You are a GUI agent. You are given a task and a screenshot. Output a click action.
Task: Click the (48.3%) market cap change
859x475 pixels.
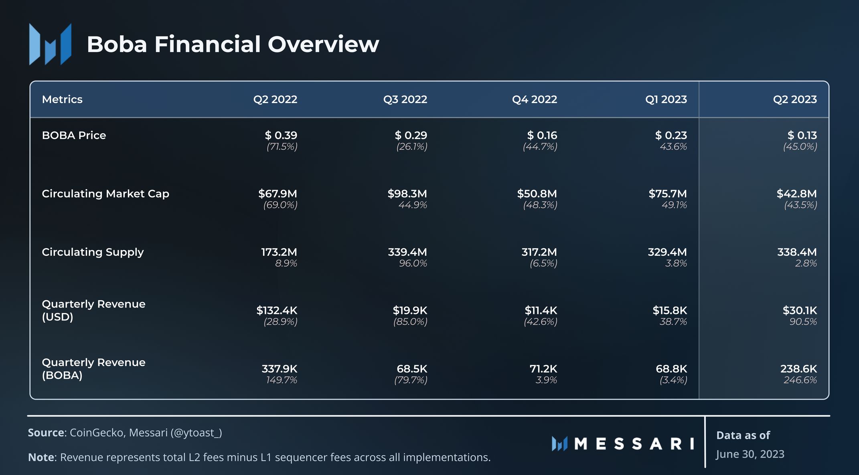(540, 205)
